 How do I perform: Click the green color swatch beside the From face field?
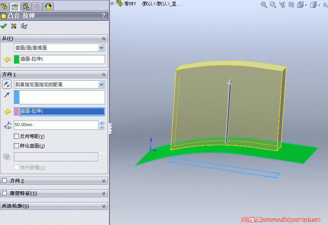coord(16,59)
